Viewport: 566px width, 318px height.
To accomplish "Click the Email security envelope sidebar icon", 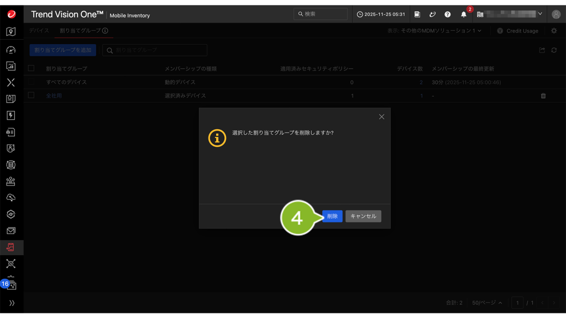I will [x=11, y=230].
